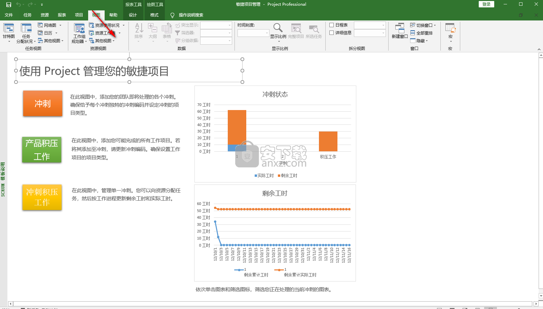Click the Redo arrow icon
Viewport: 543px width, 309px height.
click(x=30, y=4)
